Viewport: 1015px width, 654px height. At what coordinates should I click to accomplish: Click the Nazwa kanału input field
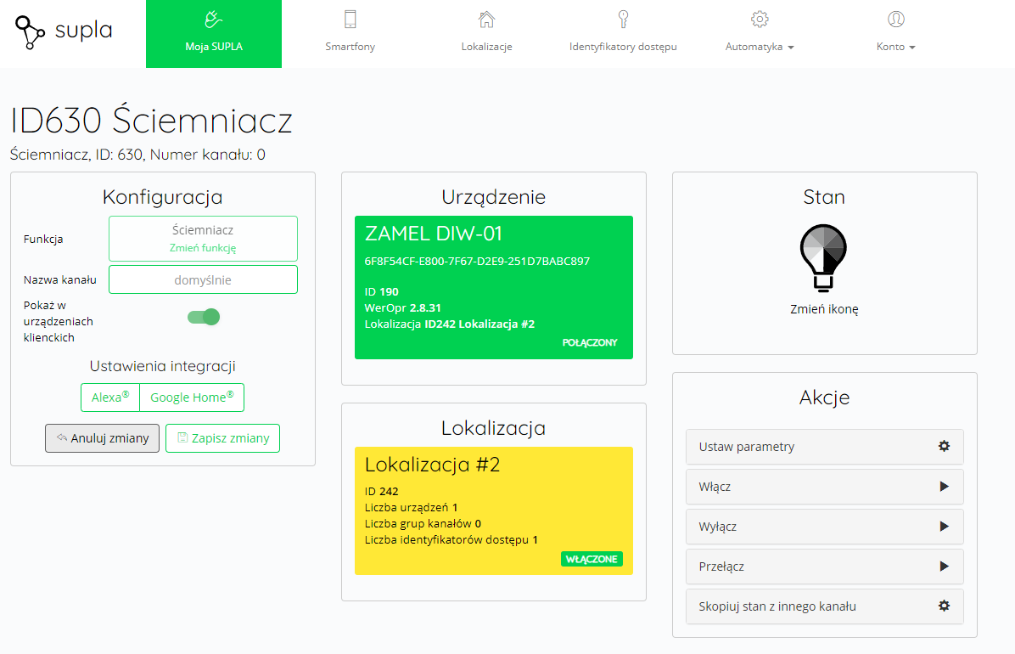[x=204, y=279]
